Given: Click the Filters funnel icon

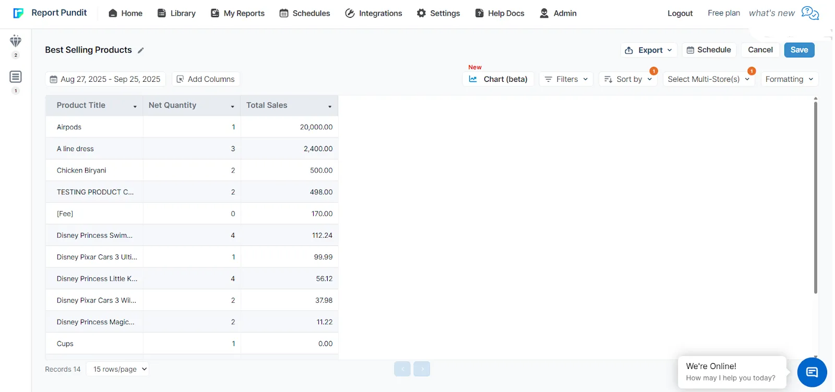Looking at the screenshot, I should [x=548, y=79].
